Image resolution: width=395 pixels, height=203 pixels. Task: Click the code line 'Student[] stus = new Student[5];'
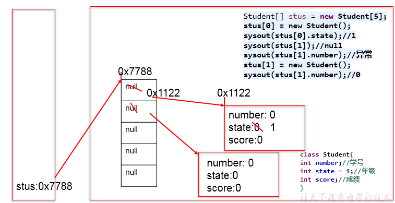point(315,16)
